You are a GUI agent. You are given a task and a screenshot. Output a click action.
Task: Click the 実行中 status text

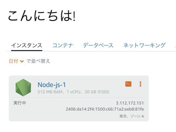(20, 103)
